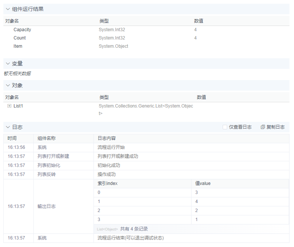Click the 复制日志 button label
The width and height of the screenshot is (294, 247).
(x=276, y=127)
